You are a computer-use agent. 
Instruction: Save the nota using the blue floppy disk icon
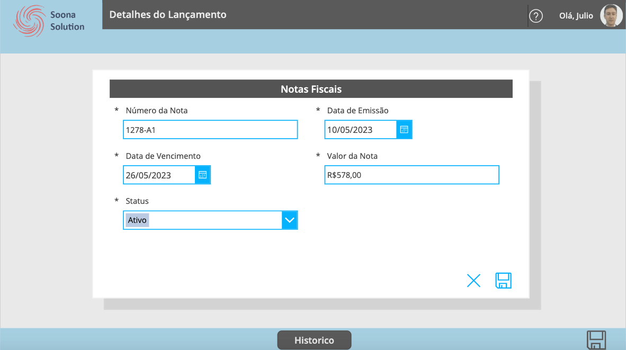coord(503,281)
